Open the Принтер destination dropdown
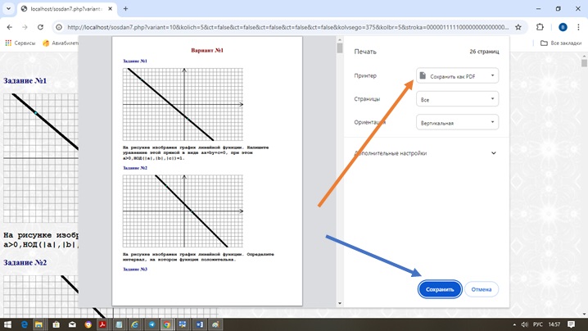The image size is (588, 331). [457, 76]
